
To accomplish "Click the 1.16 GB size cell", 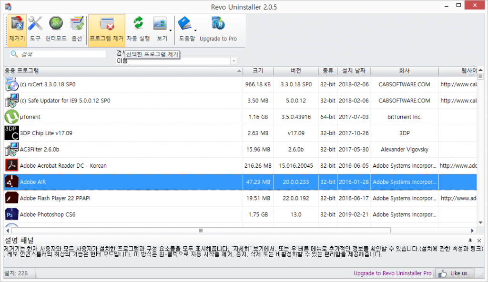I will 258,117.
